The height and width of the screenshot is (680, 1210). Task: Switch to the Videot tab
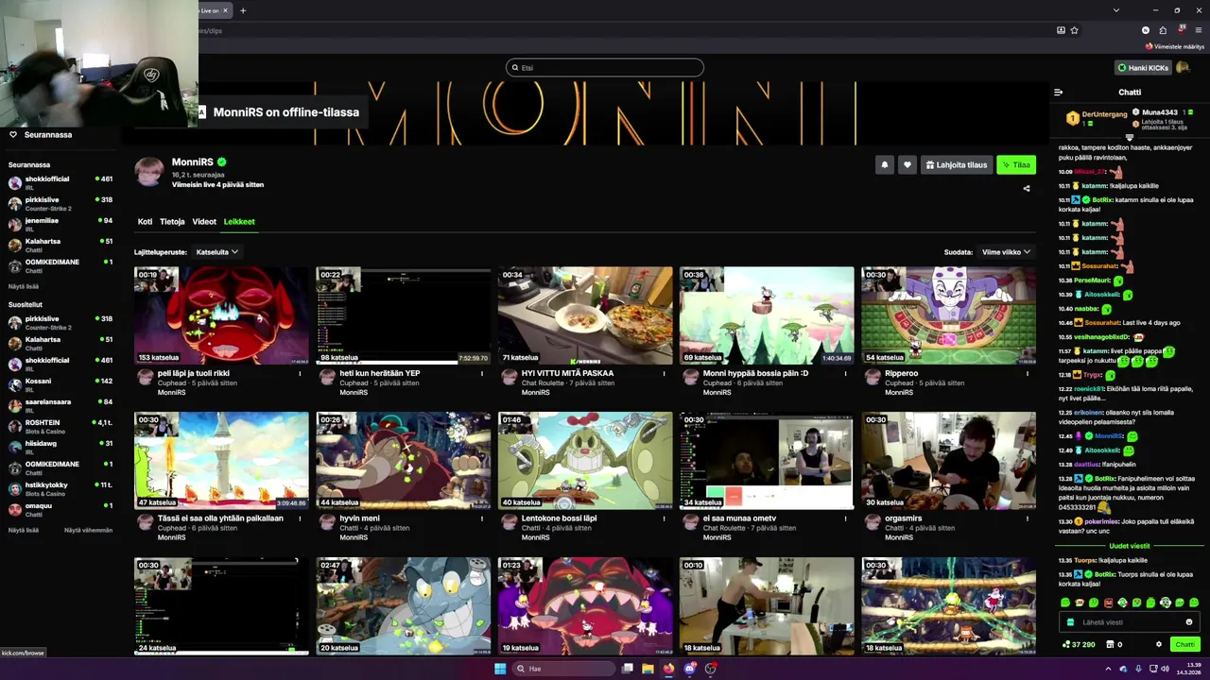pos(204,222)
